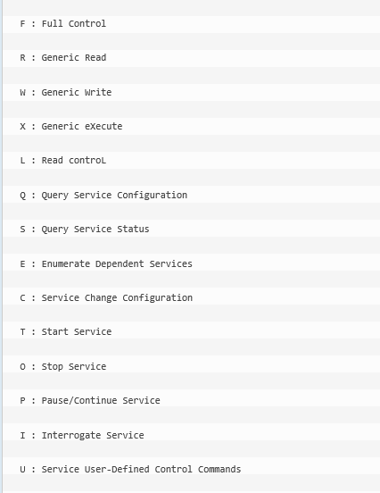Select 'Q : Query Service Configuration' line
The height and width of the screenshot is (493, 380).
tap(191, 195)
